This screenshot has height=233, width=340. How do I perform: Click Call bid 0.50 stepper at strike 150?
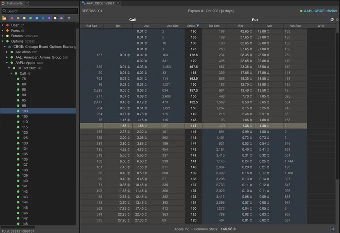coord(129,108)
